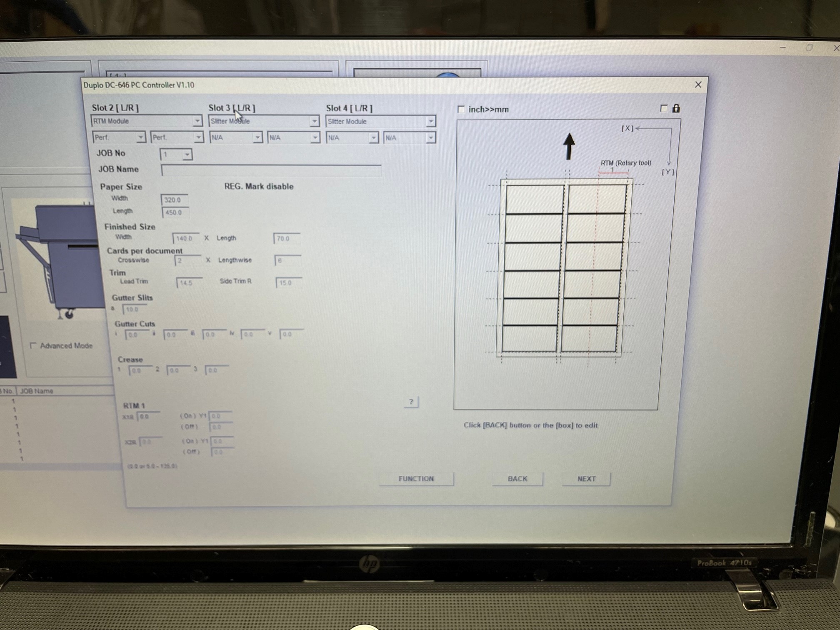
Task: Enable the inch>>mm conversion checkbox
Action: (461, 110)
